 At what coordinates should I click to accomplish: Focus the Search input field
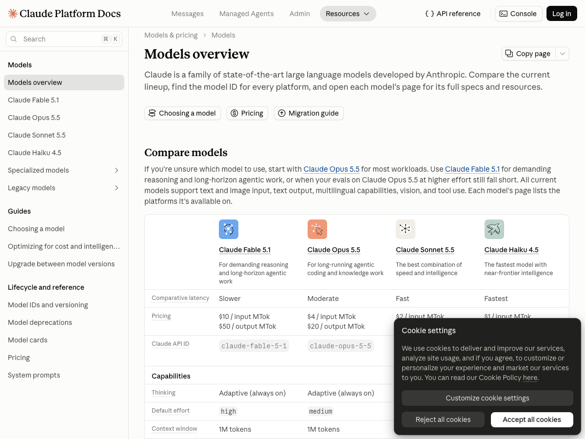(64, 39)
